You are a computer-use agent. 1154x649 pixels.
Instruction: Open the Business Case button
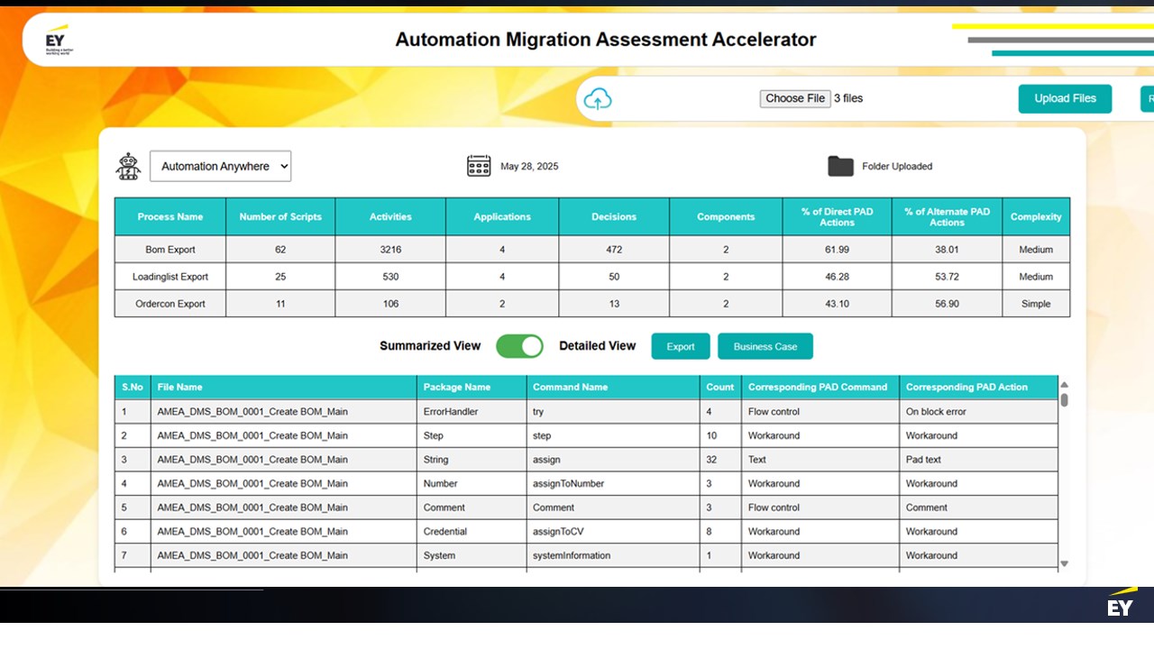[x=765, y=346]
